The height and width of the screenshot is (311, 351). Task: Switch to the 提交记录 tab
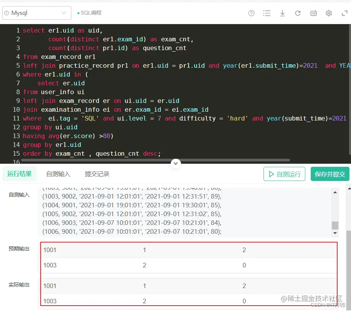coord(97,174)
